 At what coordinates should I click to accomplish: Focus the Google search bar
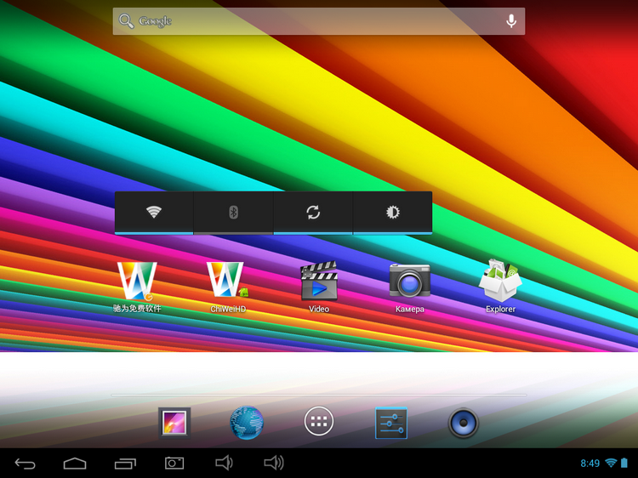coord(319,21)
